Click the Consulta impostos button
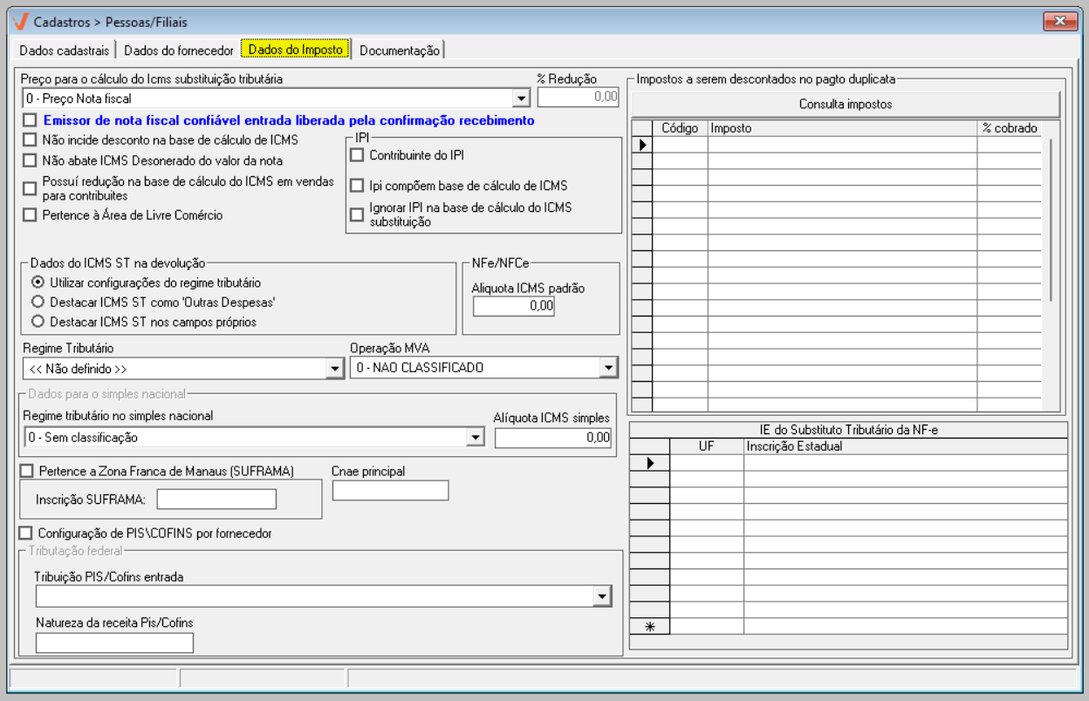The width and height of the screenshot is (1089, 701). 845,105
